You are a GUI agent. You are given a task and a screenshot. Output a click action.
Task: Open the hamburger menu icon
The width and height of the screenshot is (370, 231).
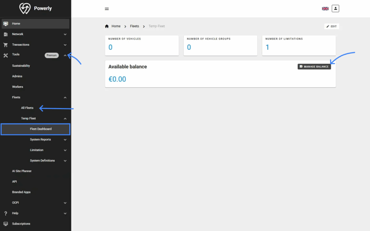tap(107, 9)
